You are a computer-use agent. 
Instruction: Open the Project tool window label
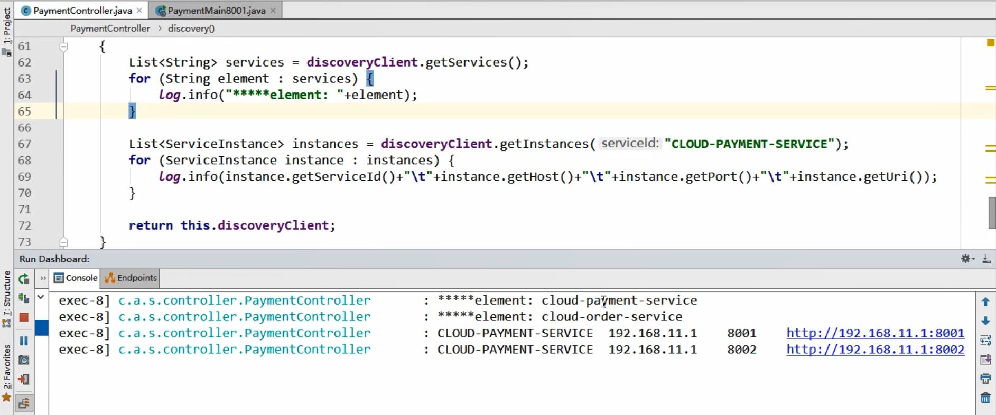[7, 25]
